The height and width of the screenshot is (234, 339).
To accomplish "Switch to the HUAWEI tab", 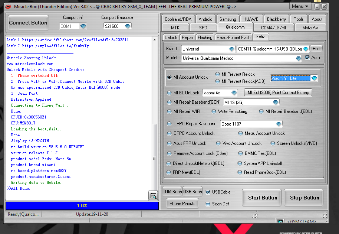I will [251, 19].
